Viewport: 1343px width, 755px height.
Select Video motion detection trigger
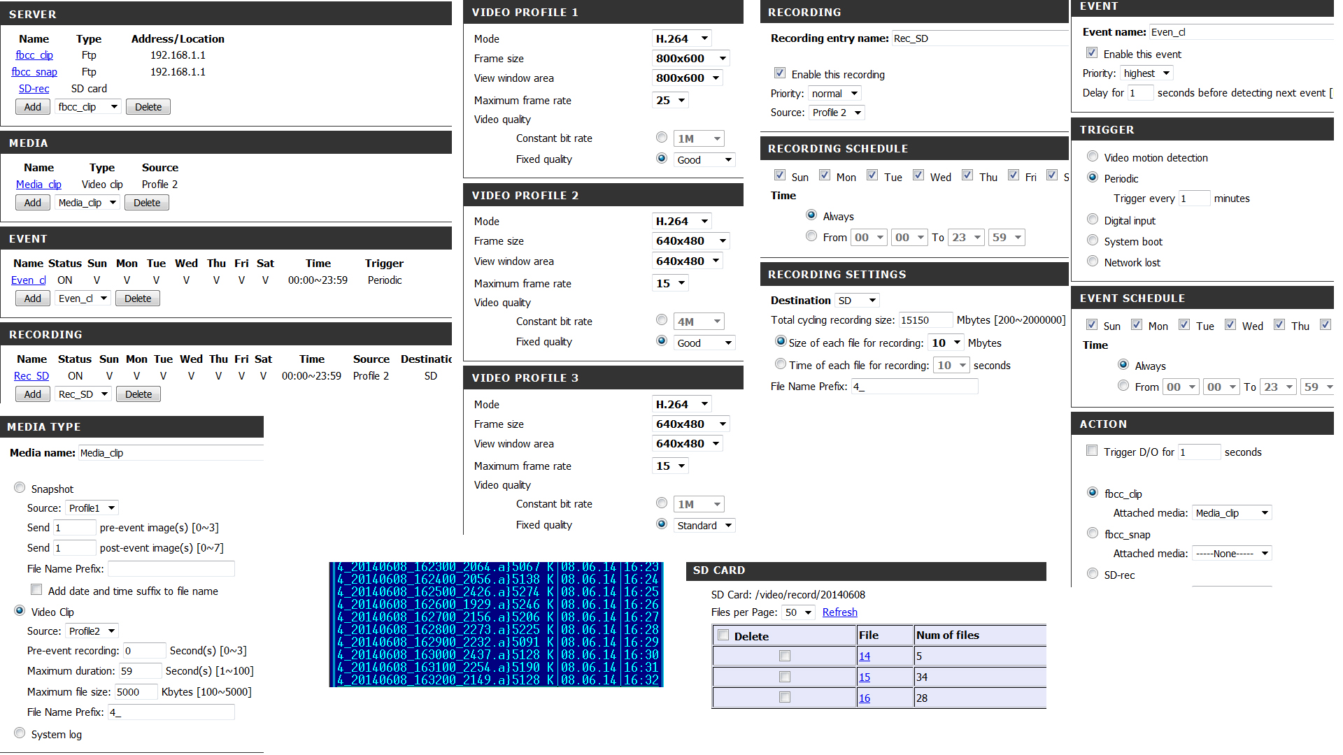point(1093,157)
